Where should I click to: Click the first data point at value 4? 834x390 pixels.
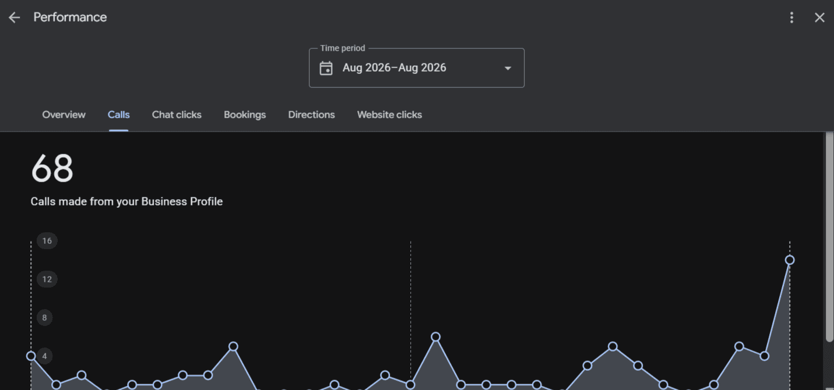click(31, 356)
